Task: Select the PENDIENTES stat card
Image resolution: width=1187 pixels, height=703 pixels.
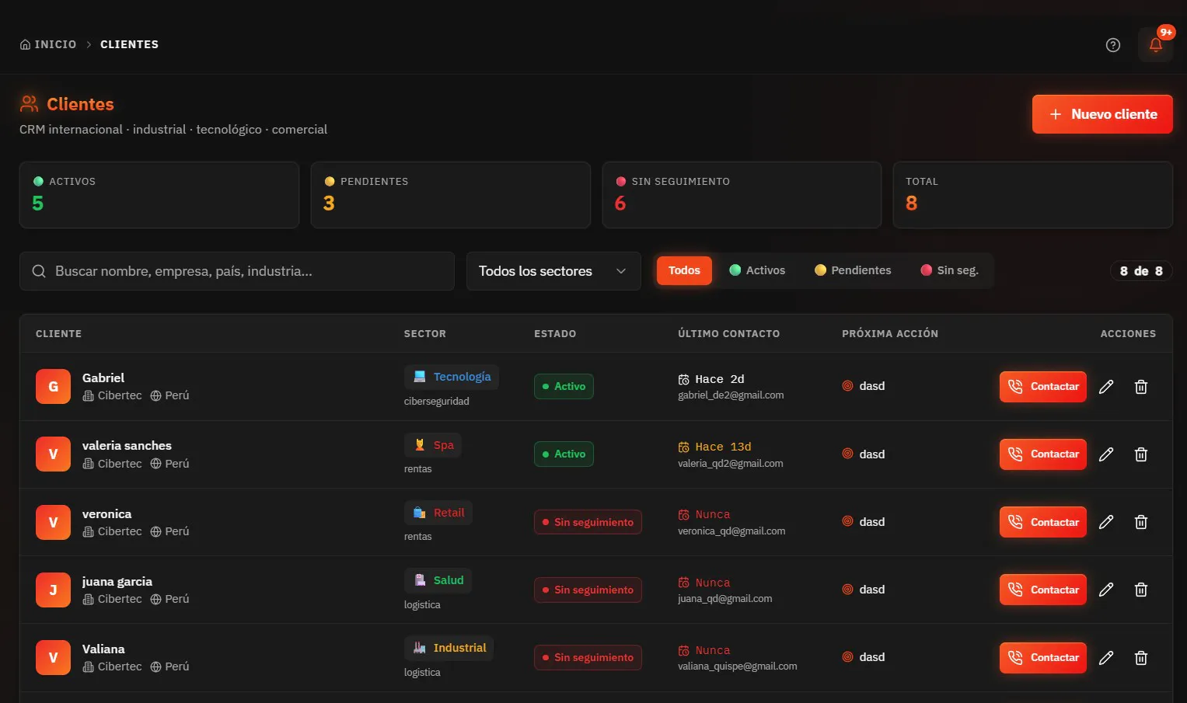Action: [451, 195]
